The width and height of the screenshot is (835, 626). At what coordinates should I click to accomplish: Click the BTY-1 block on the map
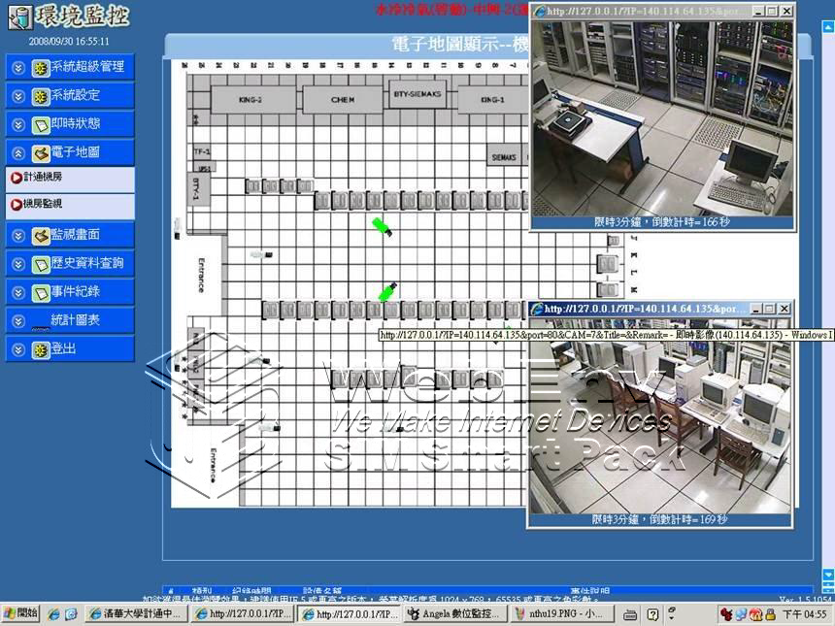tap(199, 189)
